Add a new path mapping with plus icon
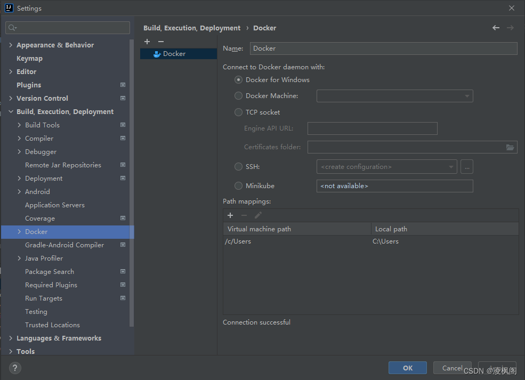This screenshot has height=380, width=525. click(x=230, y=215)
